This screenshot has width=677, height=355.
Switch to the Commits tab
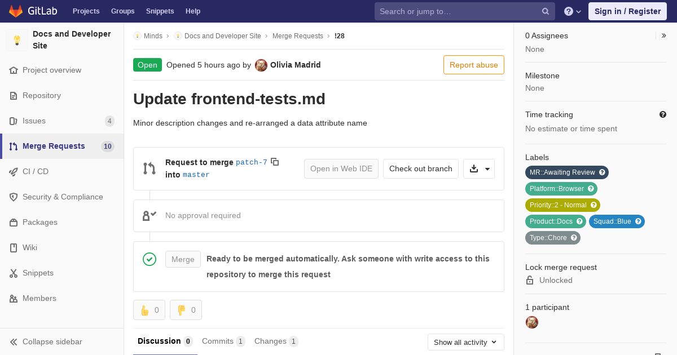pyautogui.click(x=223, y=341)
